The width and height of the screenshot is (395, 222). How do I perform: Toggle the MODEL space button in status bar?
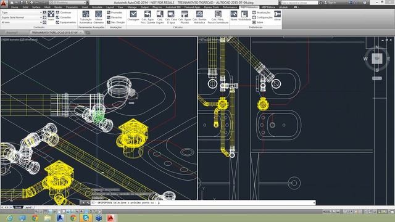click(x=326, y=212)
